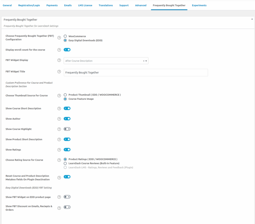Open help for FBT Configuration setting
The image size is (255, 224).
[59, 38]
